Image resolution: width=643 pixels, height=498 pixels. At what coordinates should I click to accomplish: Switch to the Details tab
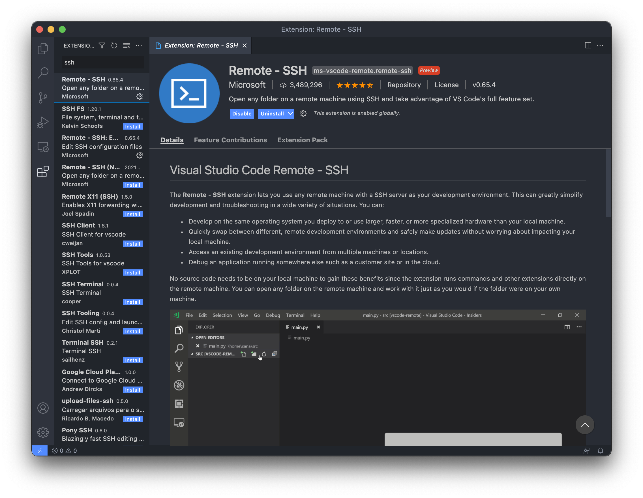pyautogui.click(x=172, y=140)
